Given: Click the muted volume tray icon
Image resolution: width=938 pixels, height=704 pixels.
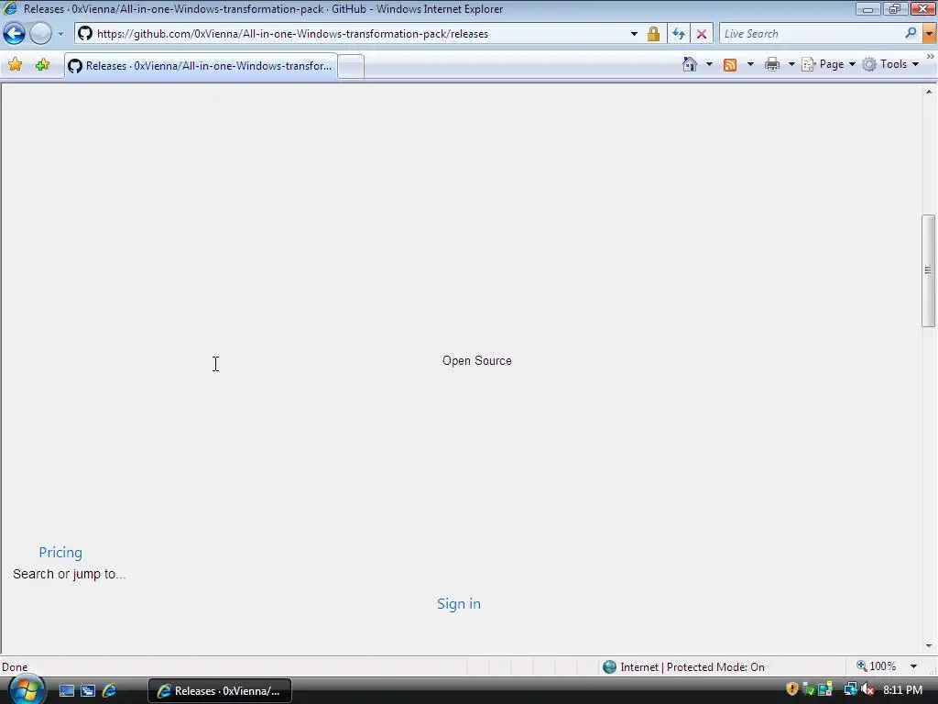Looking at the screenshot, I should [867, 689].
